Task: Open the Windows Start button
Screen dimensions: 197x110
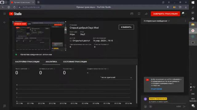Action: (x=193, y=2)
